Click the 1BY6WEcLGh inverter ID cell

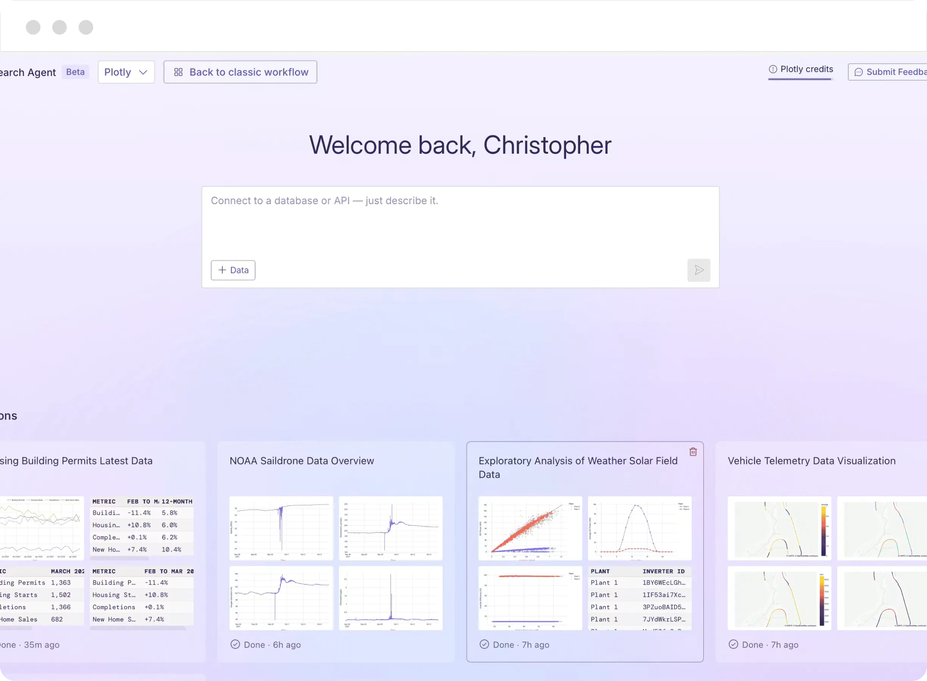click(664, 583)
